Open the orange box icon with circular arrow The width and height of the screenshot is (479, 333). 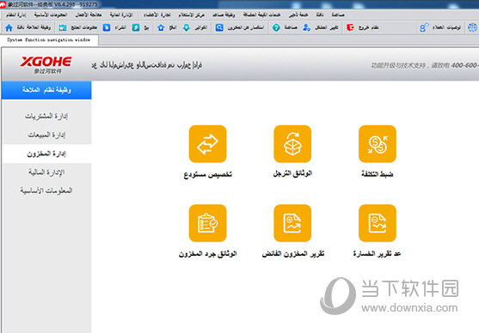pos(292,144)
